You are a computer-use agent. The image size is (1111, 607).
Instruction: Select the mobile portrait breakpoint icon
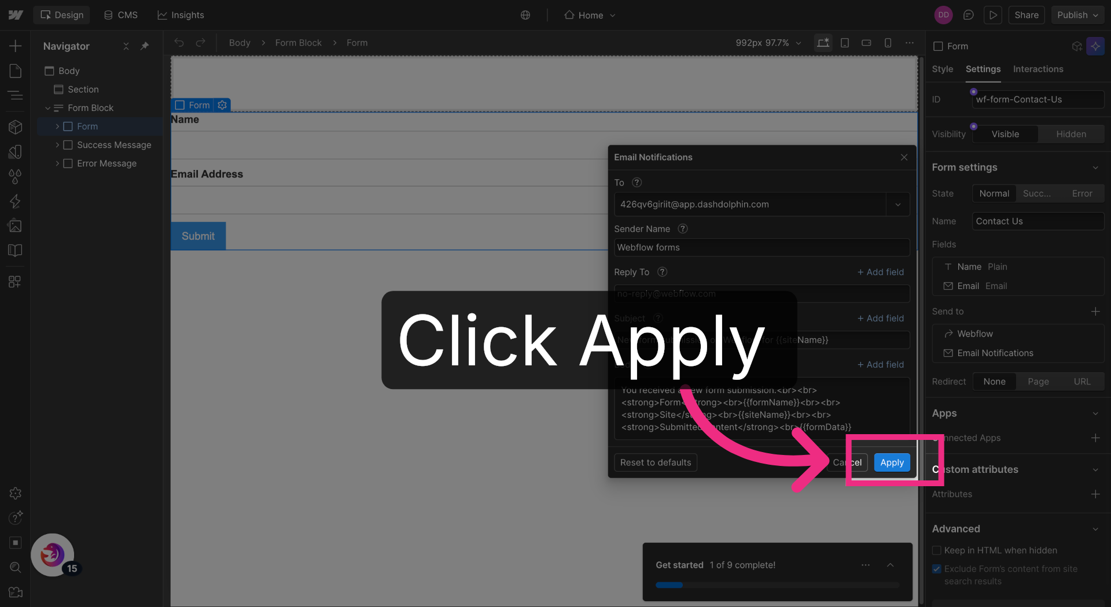pyautogui.click(x=888, y=43)
